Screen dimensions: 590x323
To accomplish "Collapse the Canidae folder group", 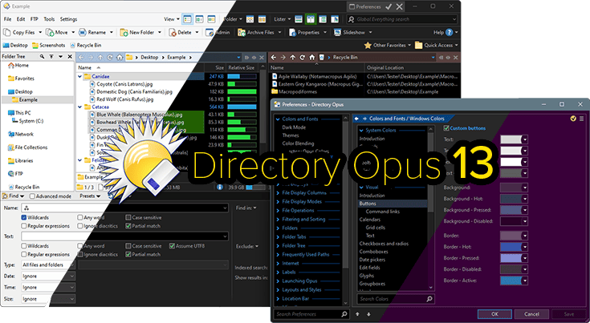I will [79, 77].
